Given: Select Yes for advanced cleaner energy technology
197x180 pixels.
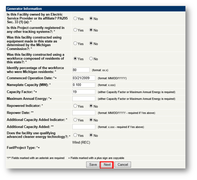Looking at the screenshot, I should pyautogui.click(x=75, y=135).
